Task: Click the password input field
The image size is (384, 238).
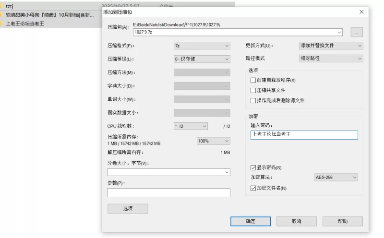Action: pyautogui.click(x=304, y=135)
